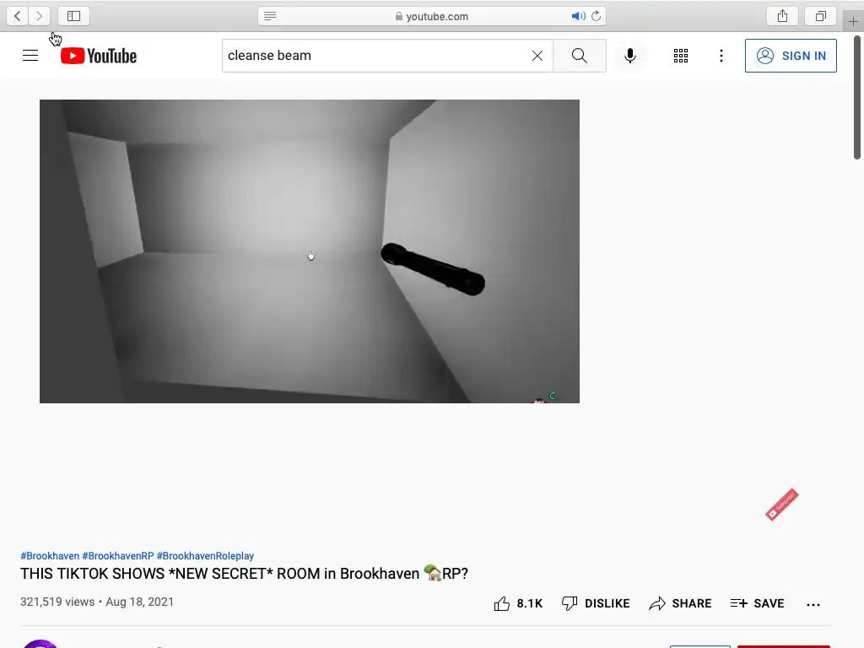The width and height of the screenshot is (864, 648).
Task: Click the youtube.com address bar
Action: (432, 16)
